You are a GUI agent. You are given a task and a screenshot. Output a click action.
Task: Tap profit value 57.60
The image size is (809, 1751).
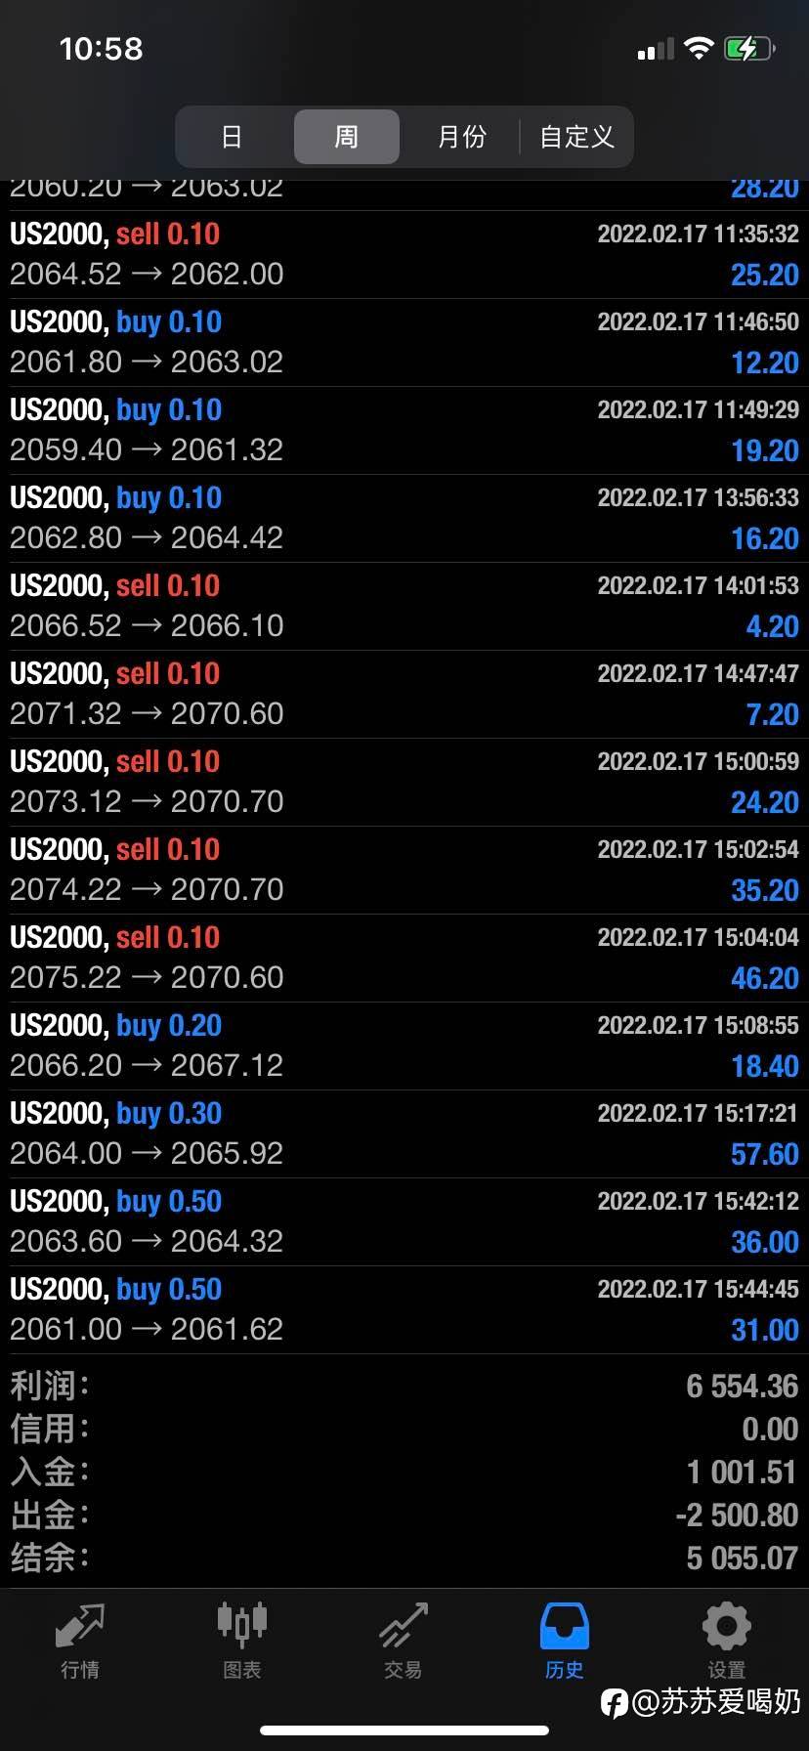click(765, 1154)
